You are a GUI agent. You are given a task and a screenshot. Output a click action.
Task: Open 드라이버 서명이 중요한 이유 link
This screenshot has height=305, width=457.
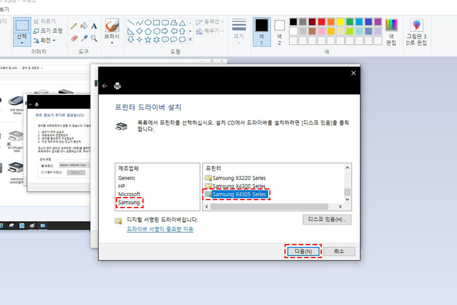(160, 230)
